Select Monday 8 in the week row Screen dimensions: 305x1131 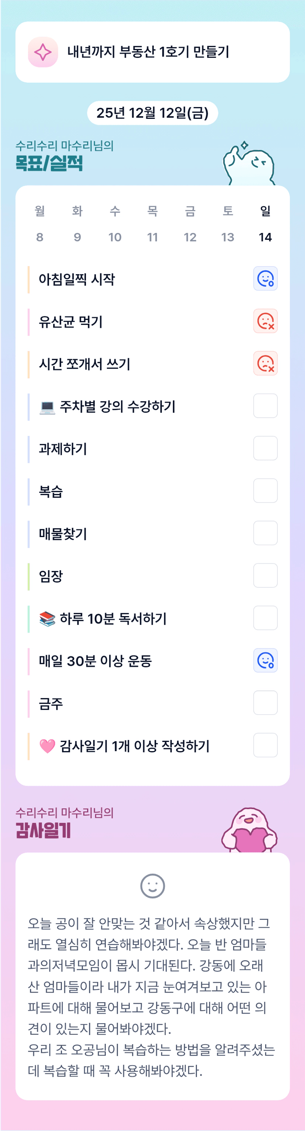[39, 237]
